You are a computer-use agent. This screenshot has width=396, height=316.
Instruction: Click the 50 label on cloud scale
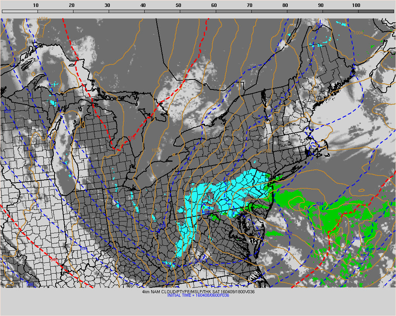pyautogui.click(x=178, y=5)
